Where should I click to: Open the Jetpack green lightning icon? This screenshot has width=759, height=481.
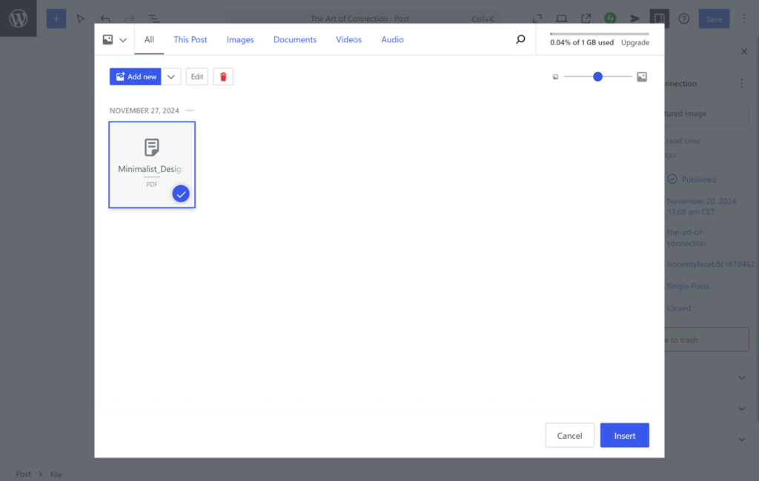pos(610,19)
